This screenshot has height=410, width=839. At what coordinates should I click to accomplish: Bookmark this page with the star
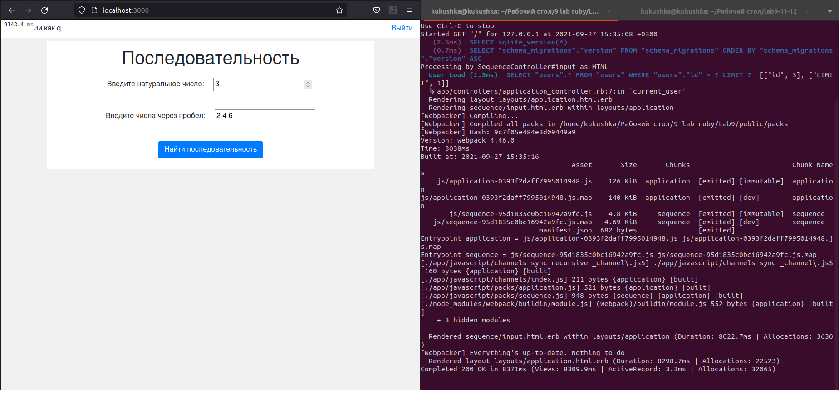pyautogui.click(x=339, y=10)
